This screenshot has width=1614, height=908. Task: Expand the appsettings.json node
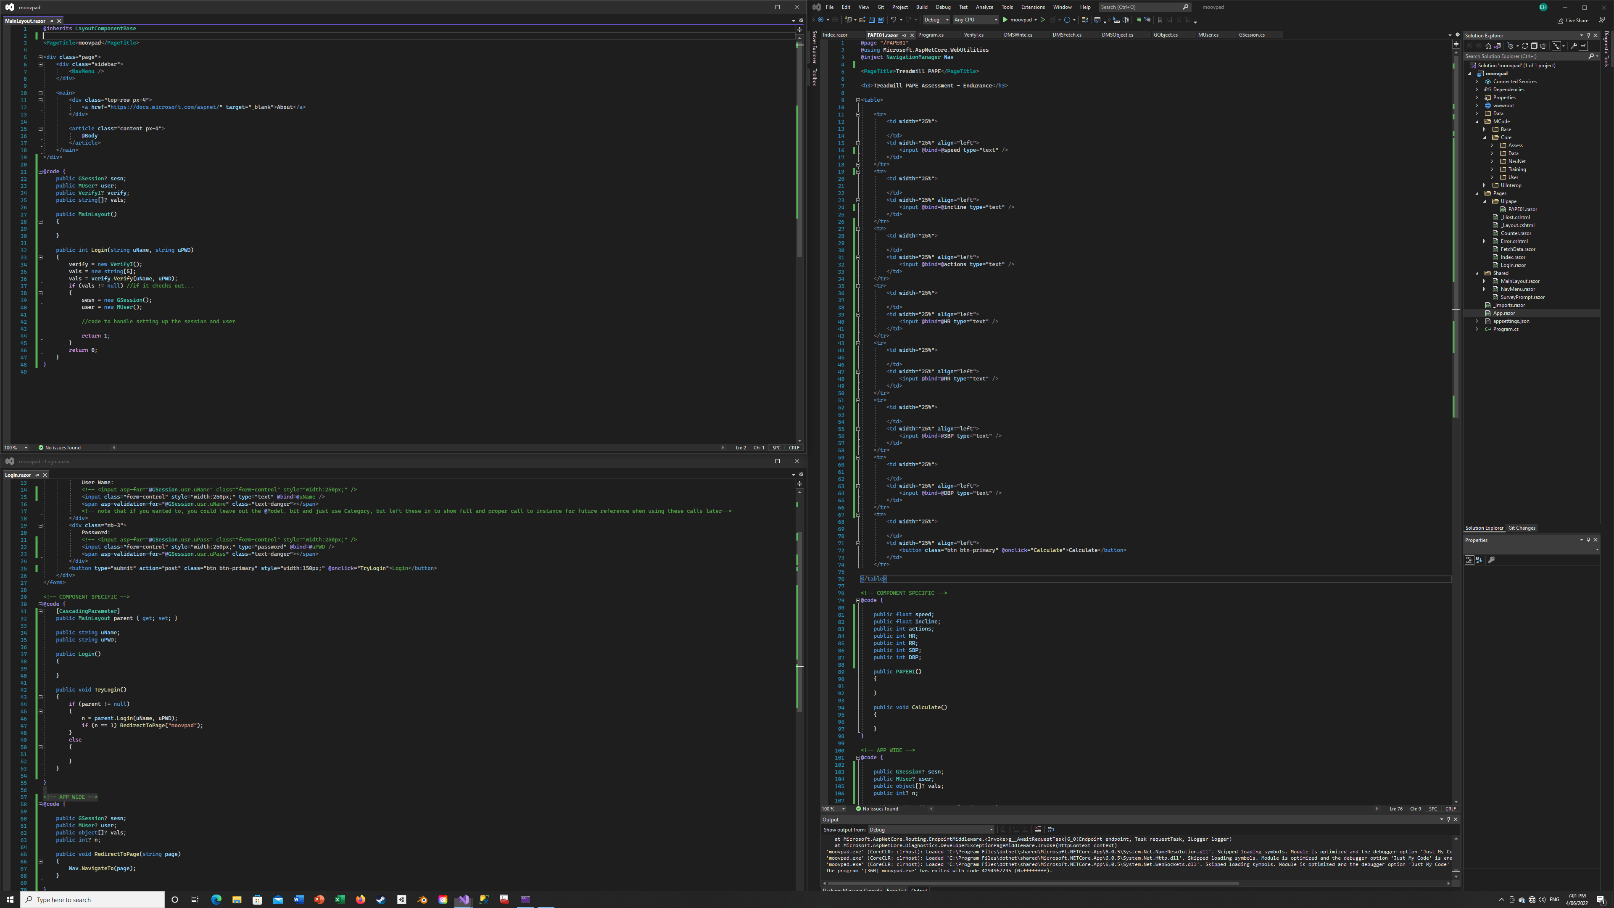(x=1477, y=321)
